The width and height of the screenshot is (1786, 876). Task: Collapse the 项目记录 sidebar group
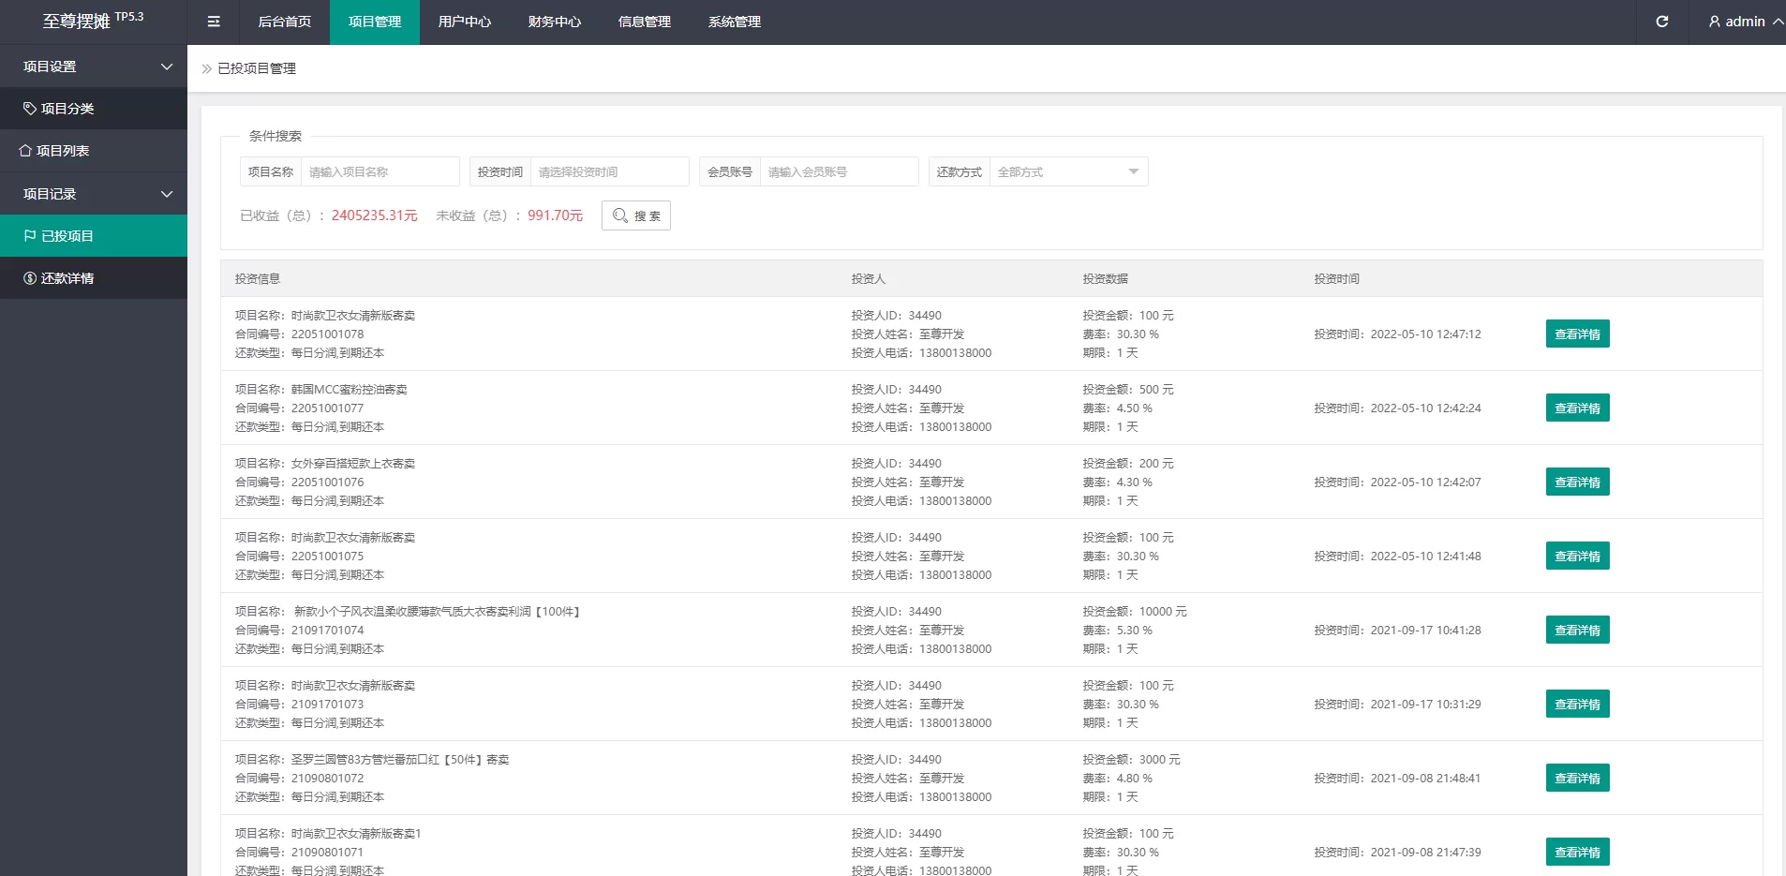(167, 194)
